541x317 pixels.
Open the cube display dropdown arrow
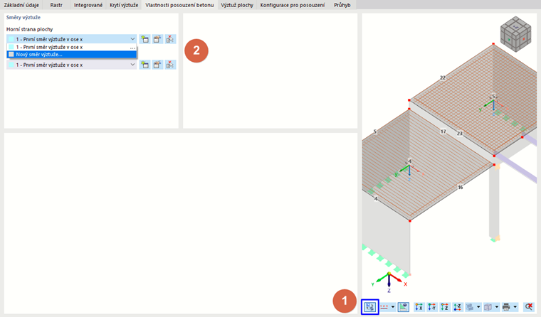point(496,306)
